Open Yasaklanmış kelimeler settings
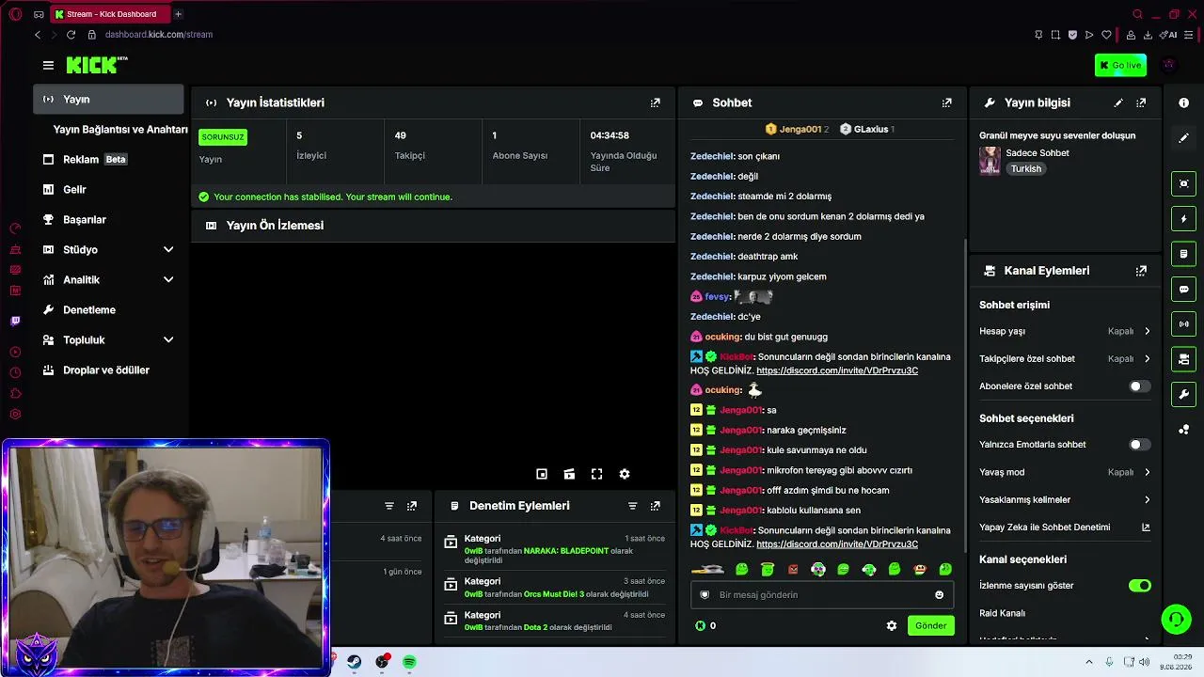Viewport: 1204px width, 677px height. (1065, 499)
